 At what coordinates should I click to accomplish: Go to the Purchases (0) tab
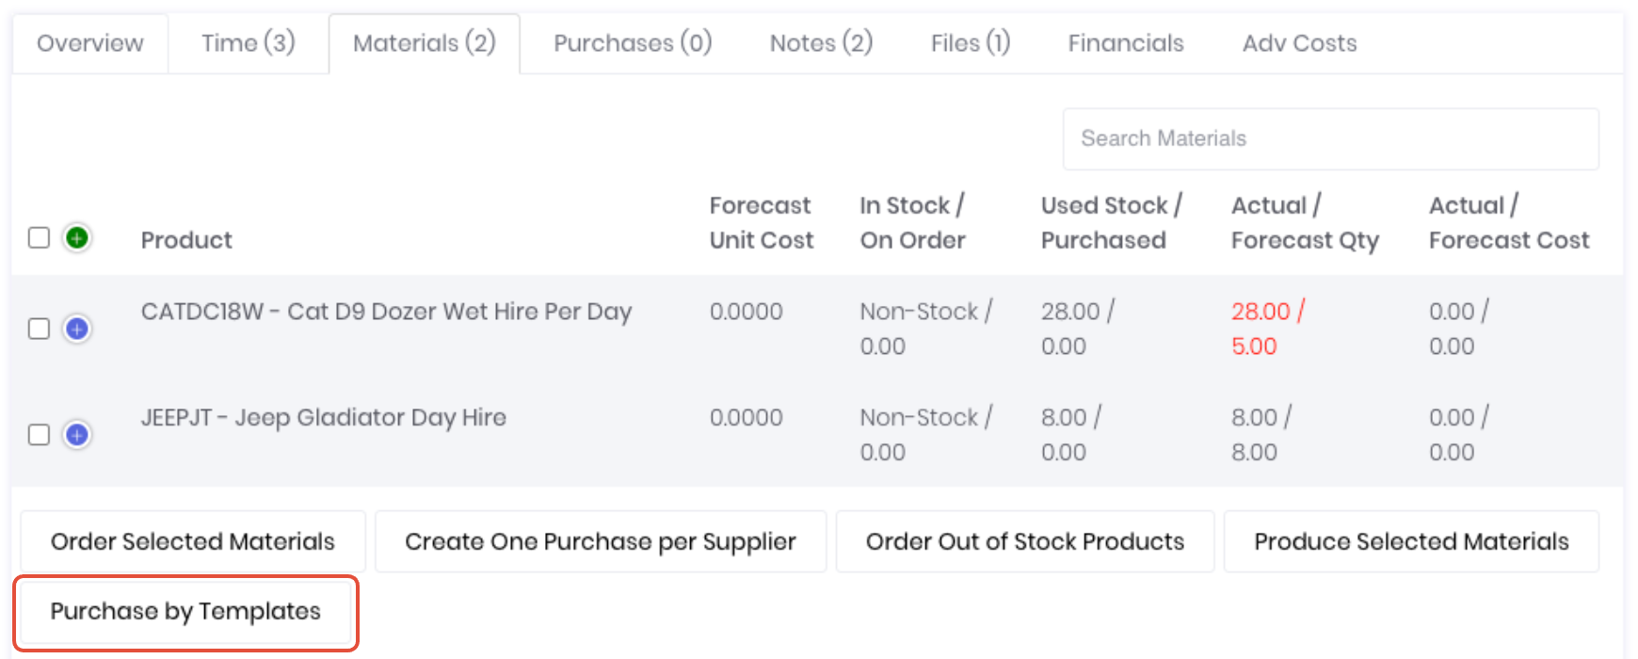click(633, 43)
